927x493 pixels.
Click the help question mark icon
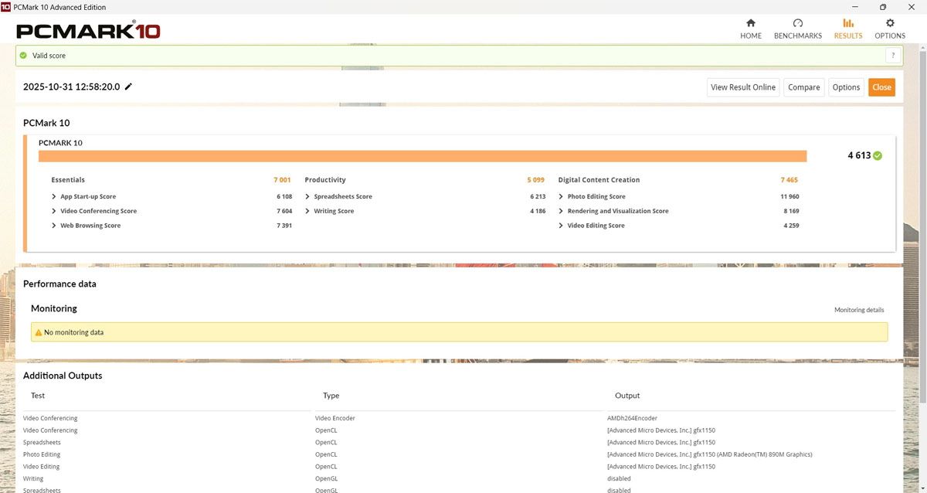coord(893,56)
